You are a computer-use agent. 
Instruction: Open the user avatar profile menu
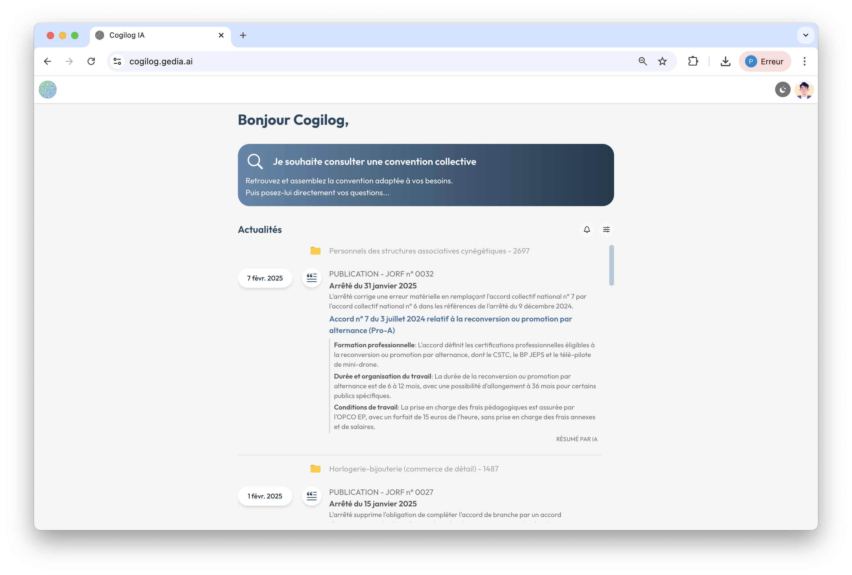point(804,90)
